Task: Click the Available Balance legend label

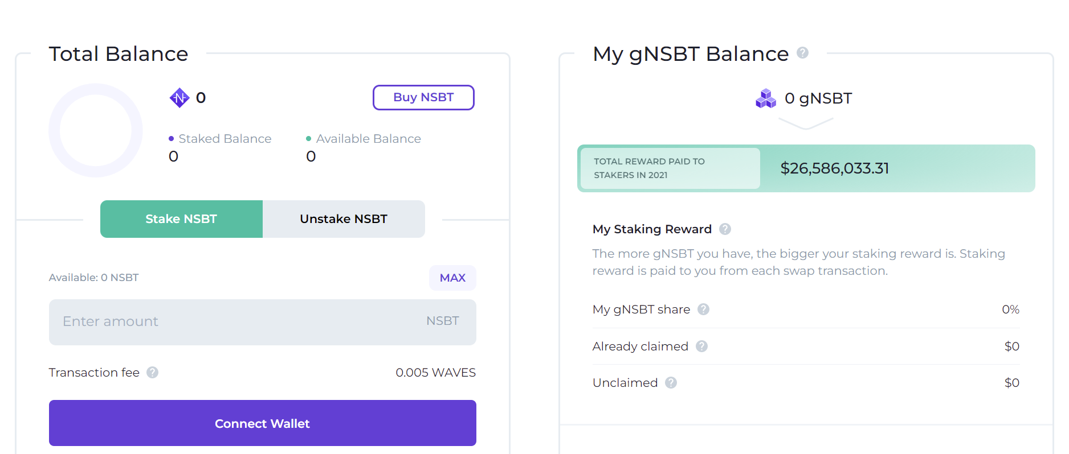Action: (368, 139)
